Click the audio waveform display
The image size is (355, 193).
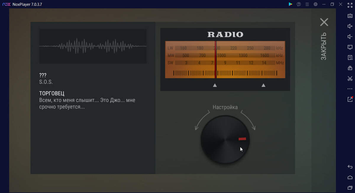(93, 46)
